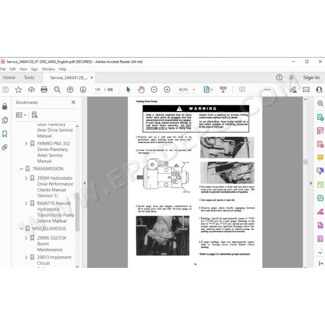
Task: Open the Find text magnifier tool
Action: click(x=57, y=90)
